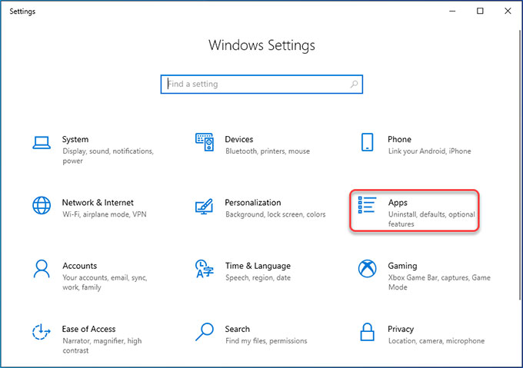Click 'Bluetooth, printers, mouse' description
The height and width of the screenshot is (368, 523).
click(x=268, y=151)
